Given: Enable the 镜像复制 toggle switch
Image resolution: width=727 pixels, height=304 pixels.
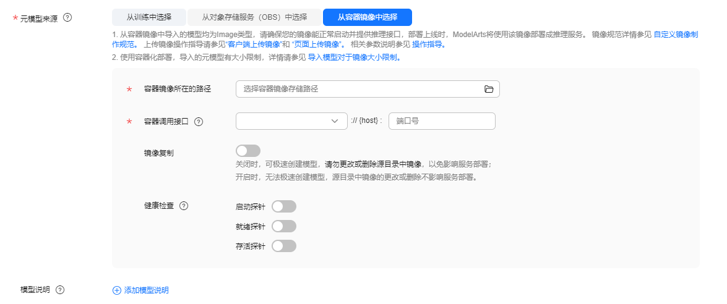Looking at the screenshot, I should [x=248, y=151].
